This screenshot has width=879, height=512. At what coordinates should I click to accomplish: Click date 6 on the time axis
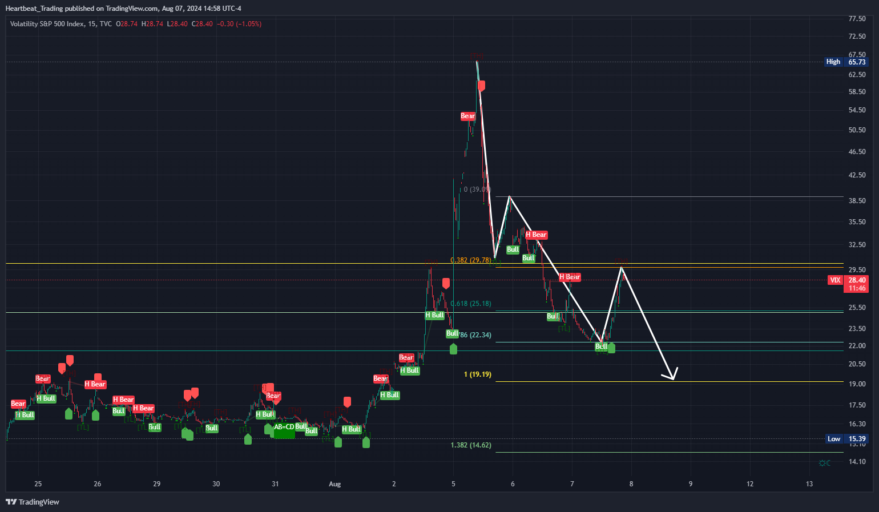pos(513,483)
